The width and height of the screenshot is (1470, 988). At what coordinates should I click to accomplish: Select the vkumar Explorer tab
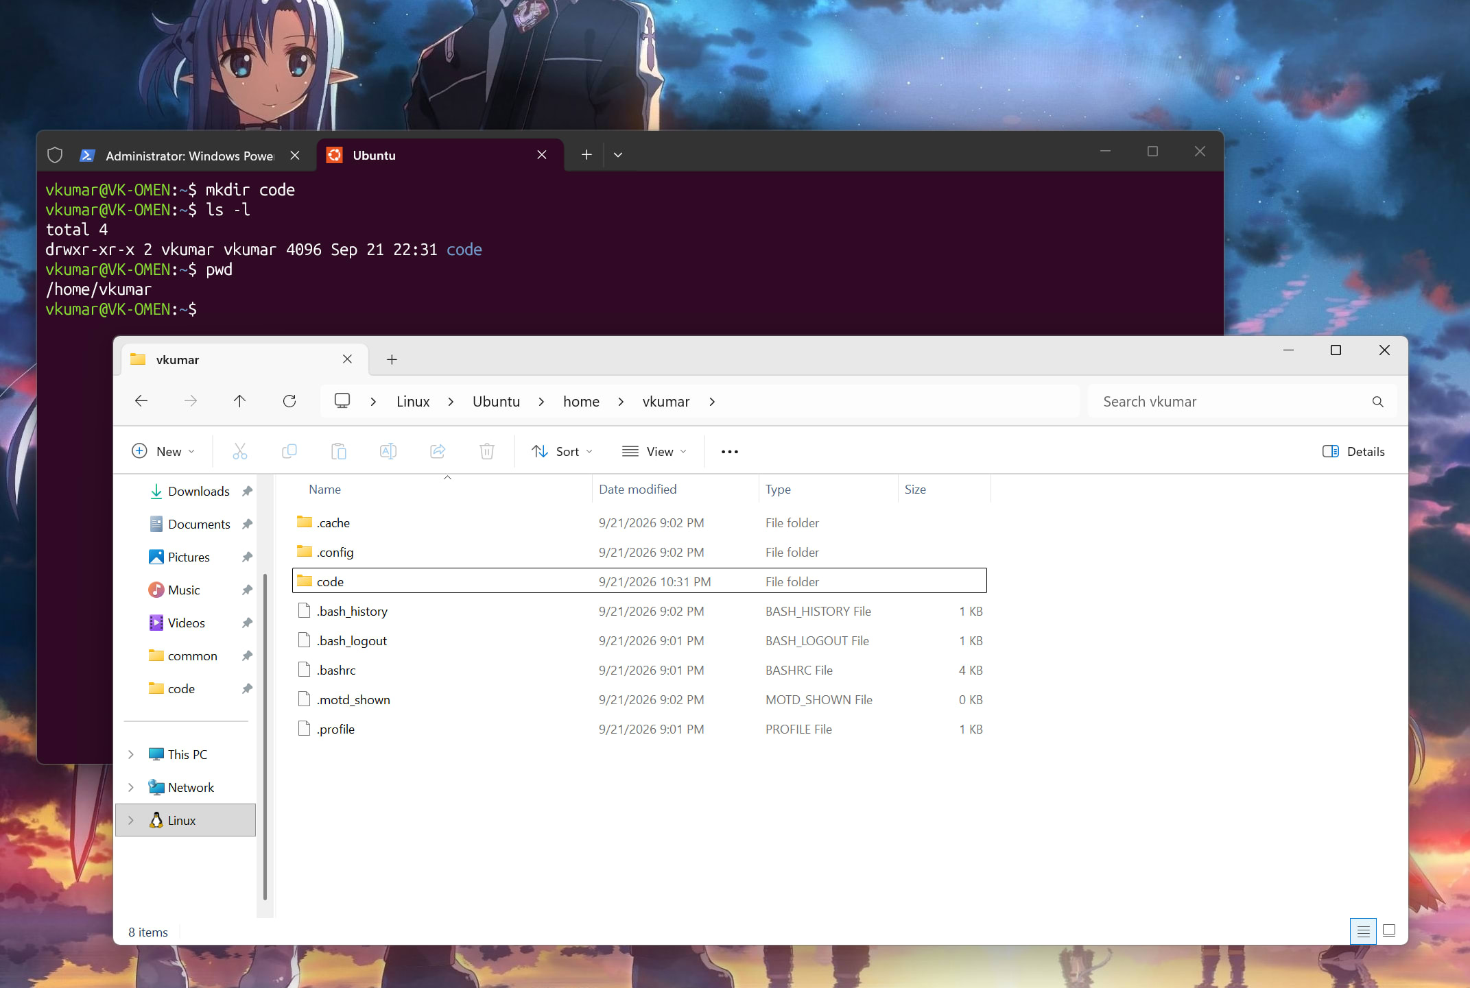245,359
